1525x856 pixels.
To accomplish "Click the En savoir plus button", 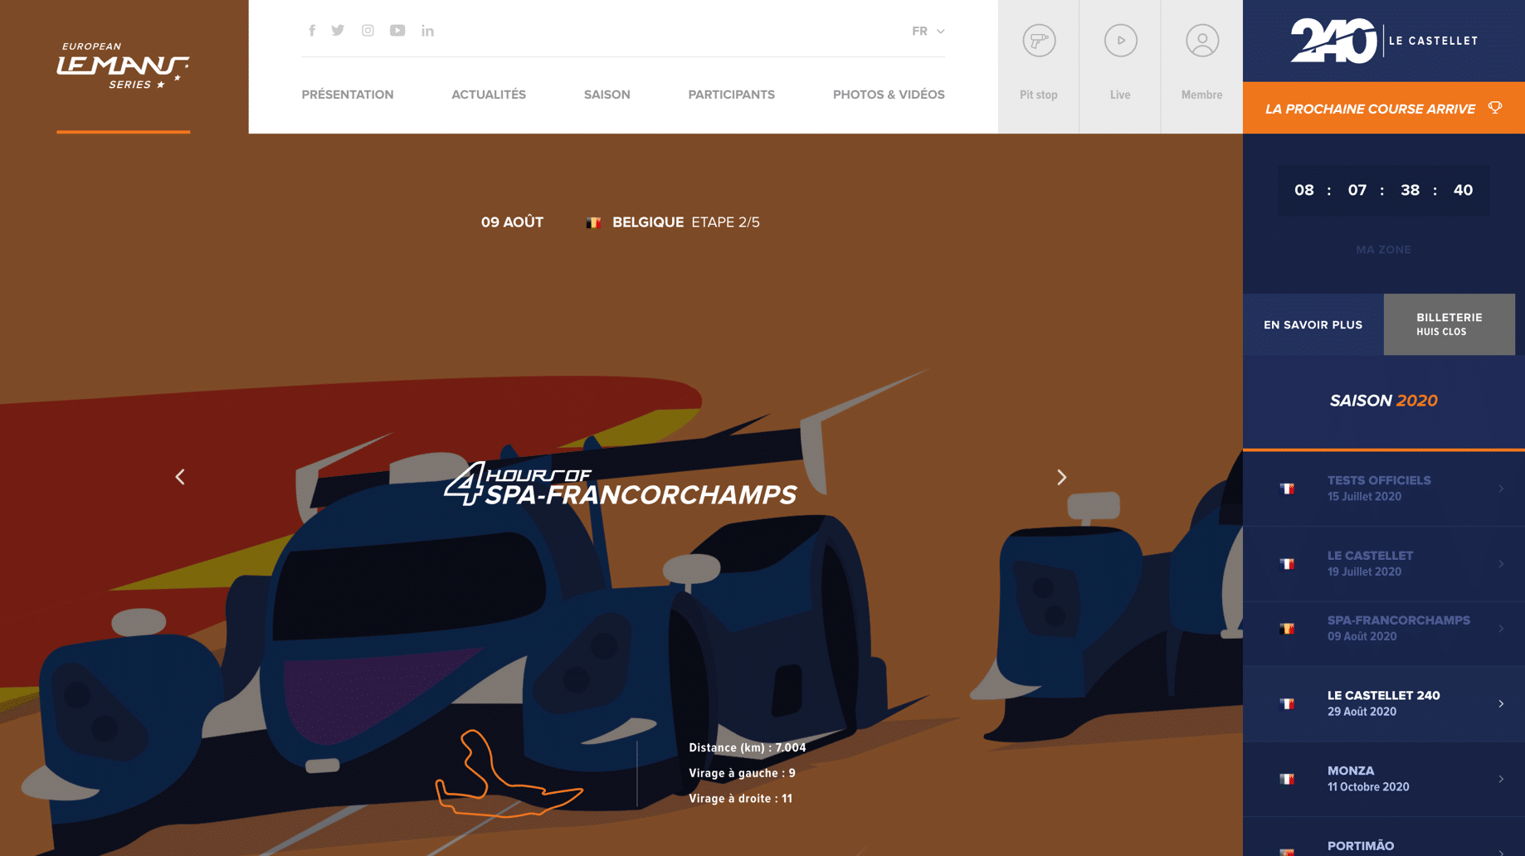I will 1313,324.
